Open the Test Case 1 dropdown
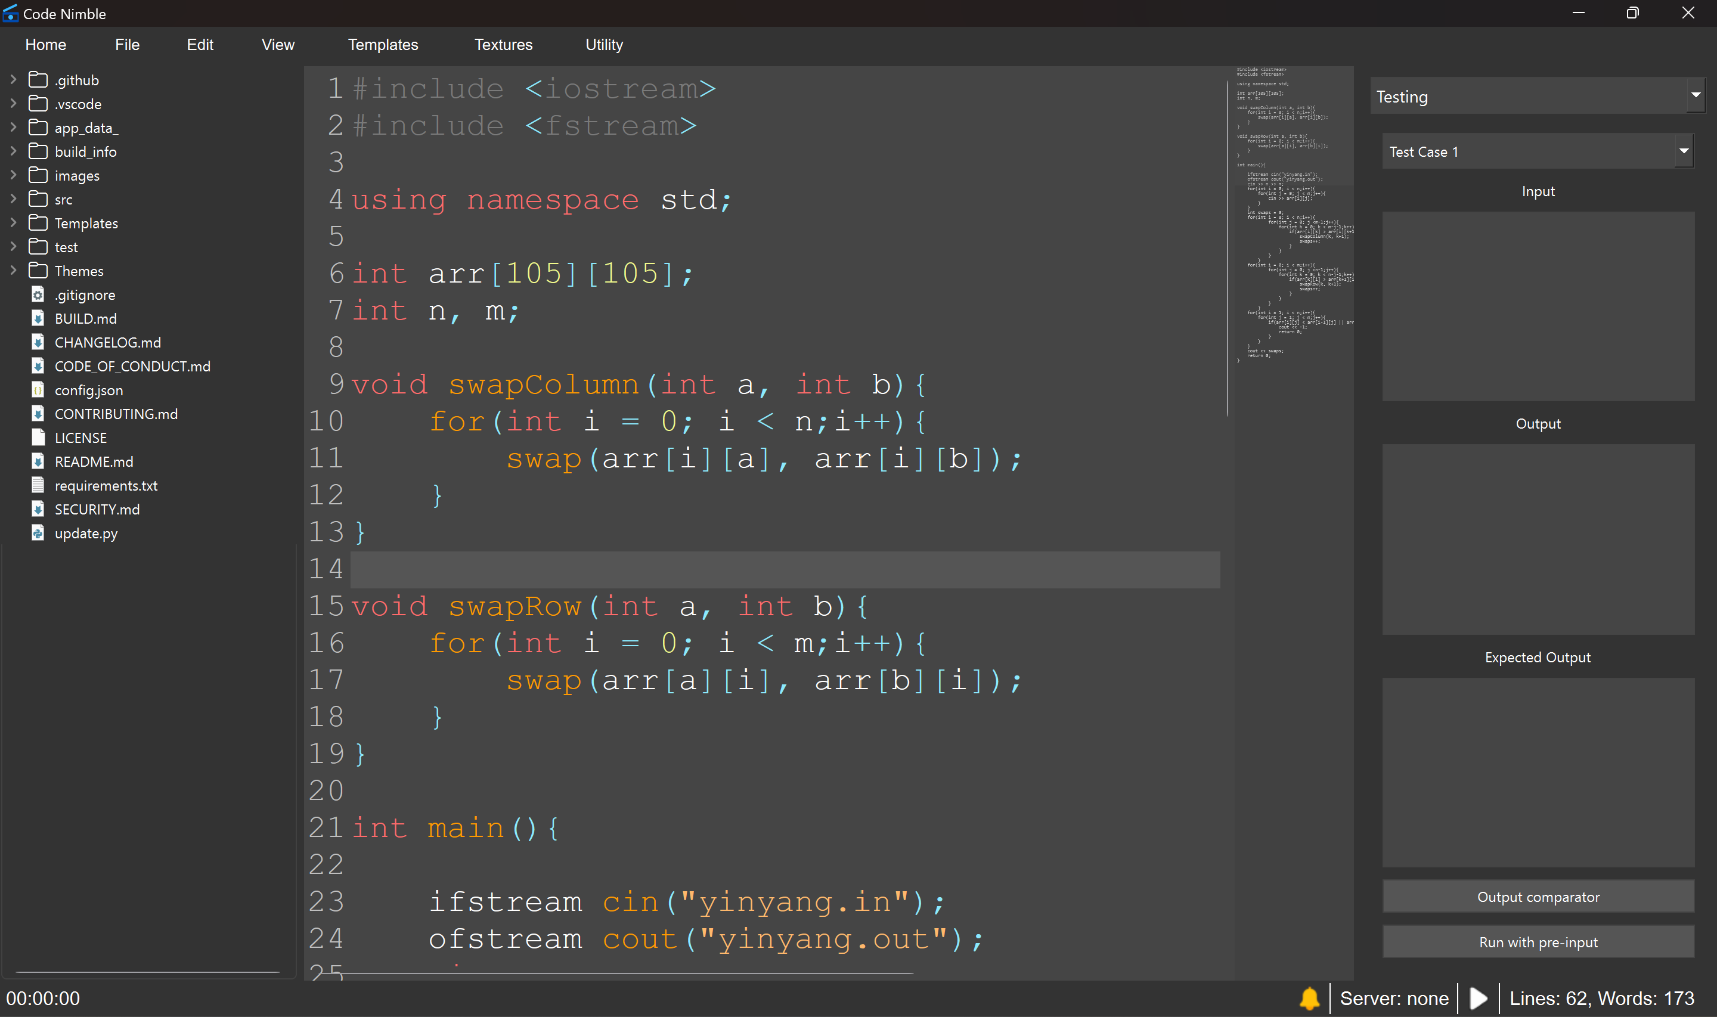This screenshot has height=1017, width=1717. [1684, 151]
